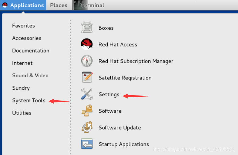Click the Boxes application icon
238x155 pixels.
87,27
